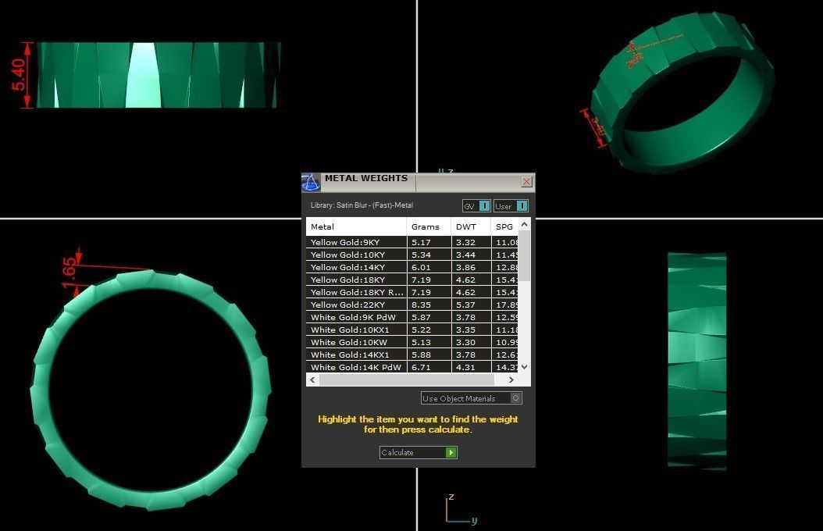Click the Metal column header

pyautogui.click(x=356, y=226)
